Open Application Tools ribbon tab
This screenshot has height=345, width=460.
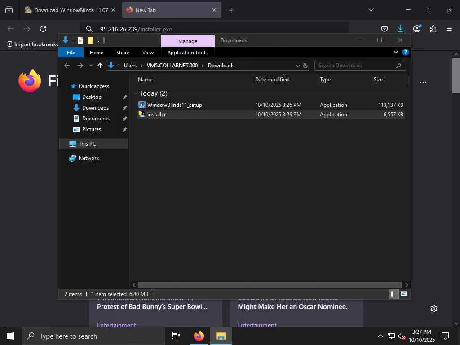pos(187,53)
